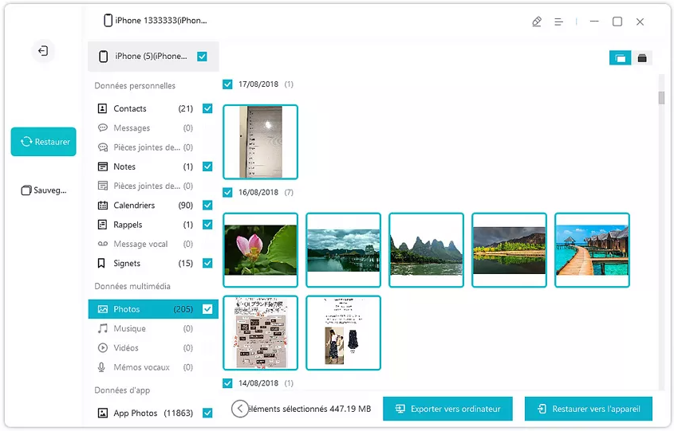Switch to thumbnail grid view icon
This screenshot has height=431, width=674.
pyautogui.click(x=619, y=58)
